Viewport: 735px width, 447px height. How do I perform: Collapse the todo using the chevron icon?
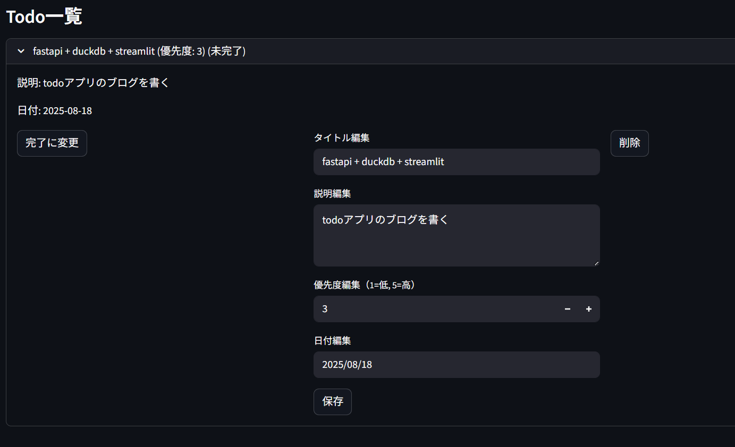pos(21,51)
